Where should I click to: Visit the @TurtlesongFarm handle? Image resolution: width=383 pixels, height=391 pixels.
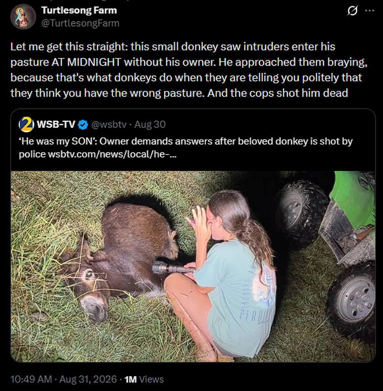(x=80, y=23)
